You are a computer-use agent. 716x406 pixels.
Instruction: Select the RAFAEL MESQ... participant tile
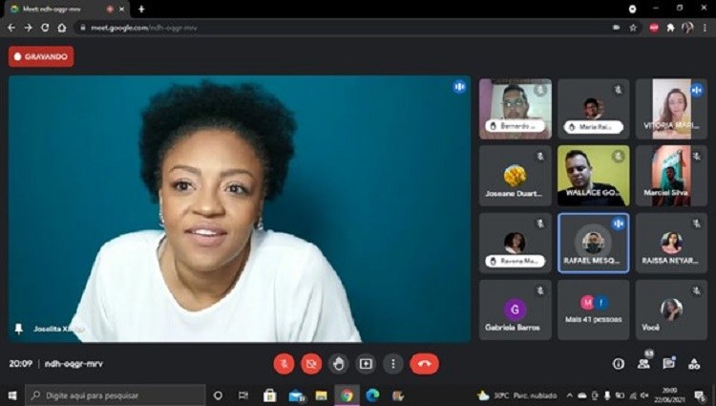[593, 243]
